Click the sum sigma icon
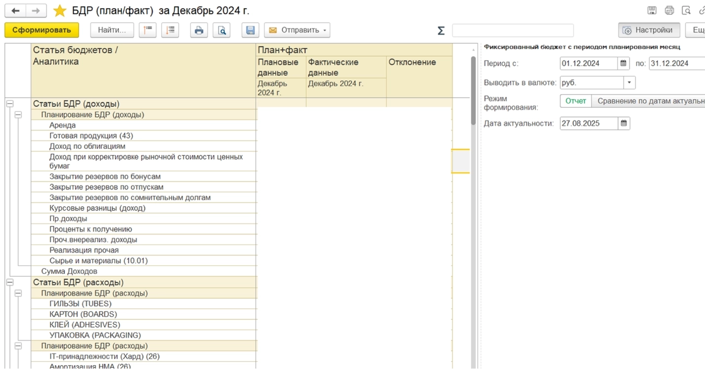 coord(441,31)
